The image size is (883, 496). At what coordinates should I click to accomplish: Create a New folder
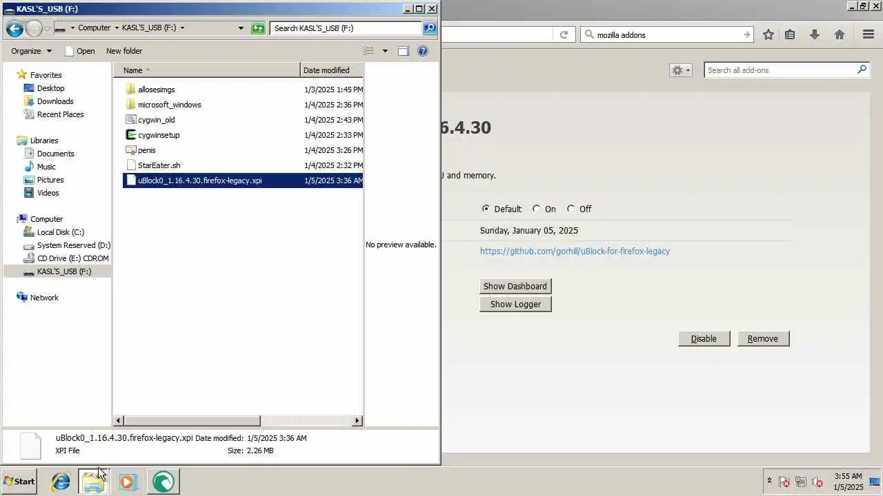[124, 51]
